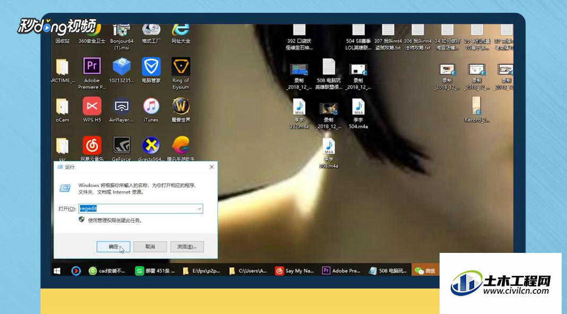Confirm with the 确定 button

[x=113, y=247]
